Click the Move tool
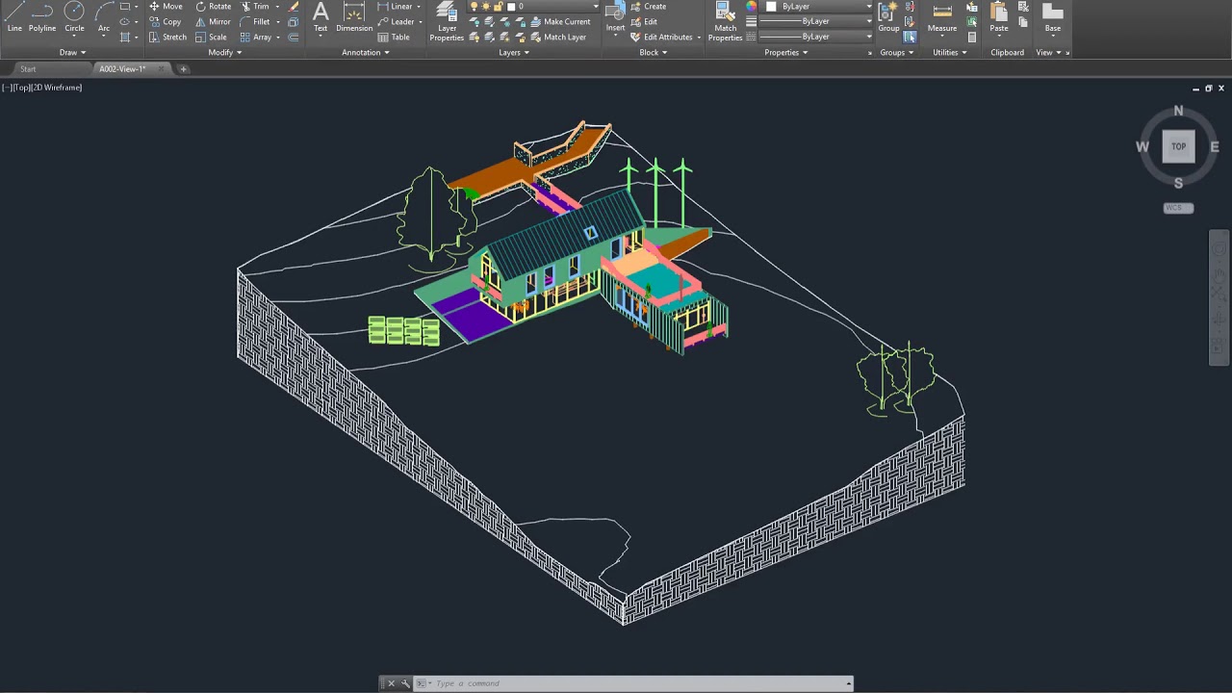 [x=166, y=6]
